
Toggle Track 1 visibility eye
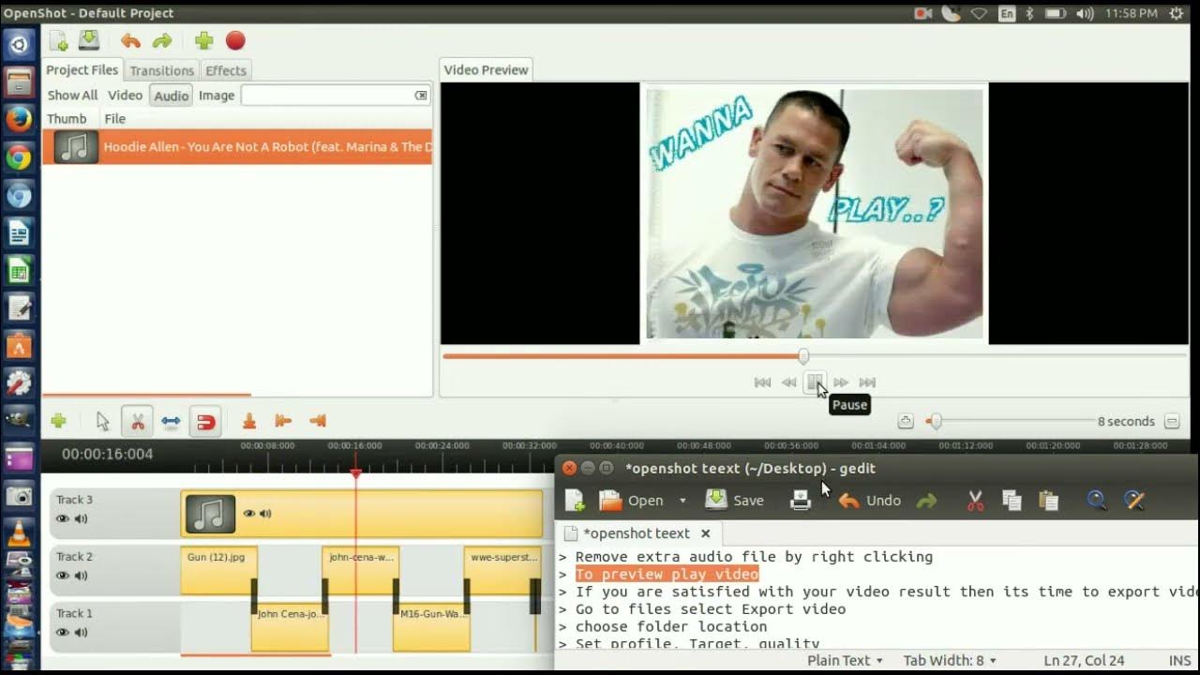(x=63, y=632)
